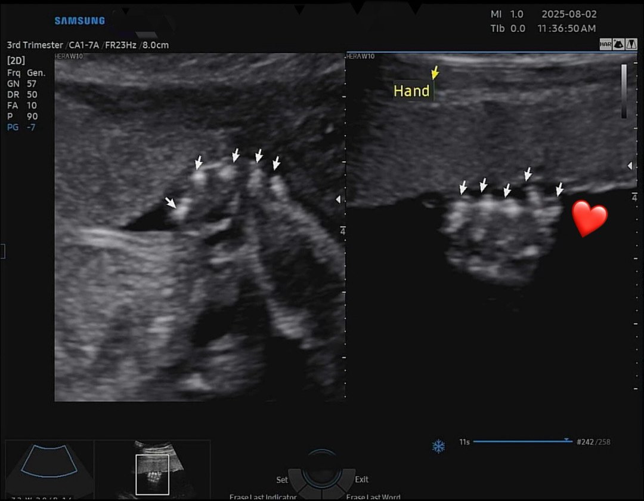Select the yellow Hand annotation text

[411, 91]
